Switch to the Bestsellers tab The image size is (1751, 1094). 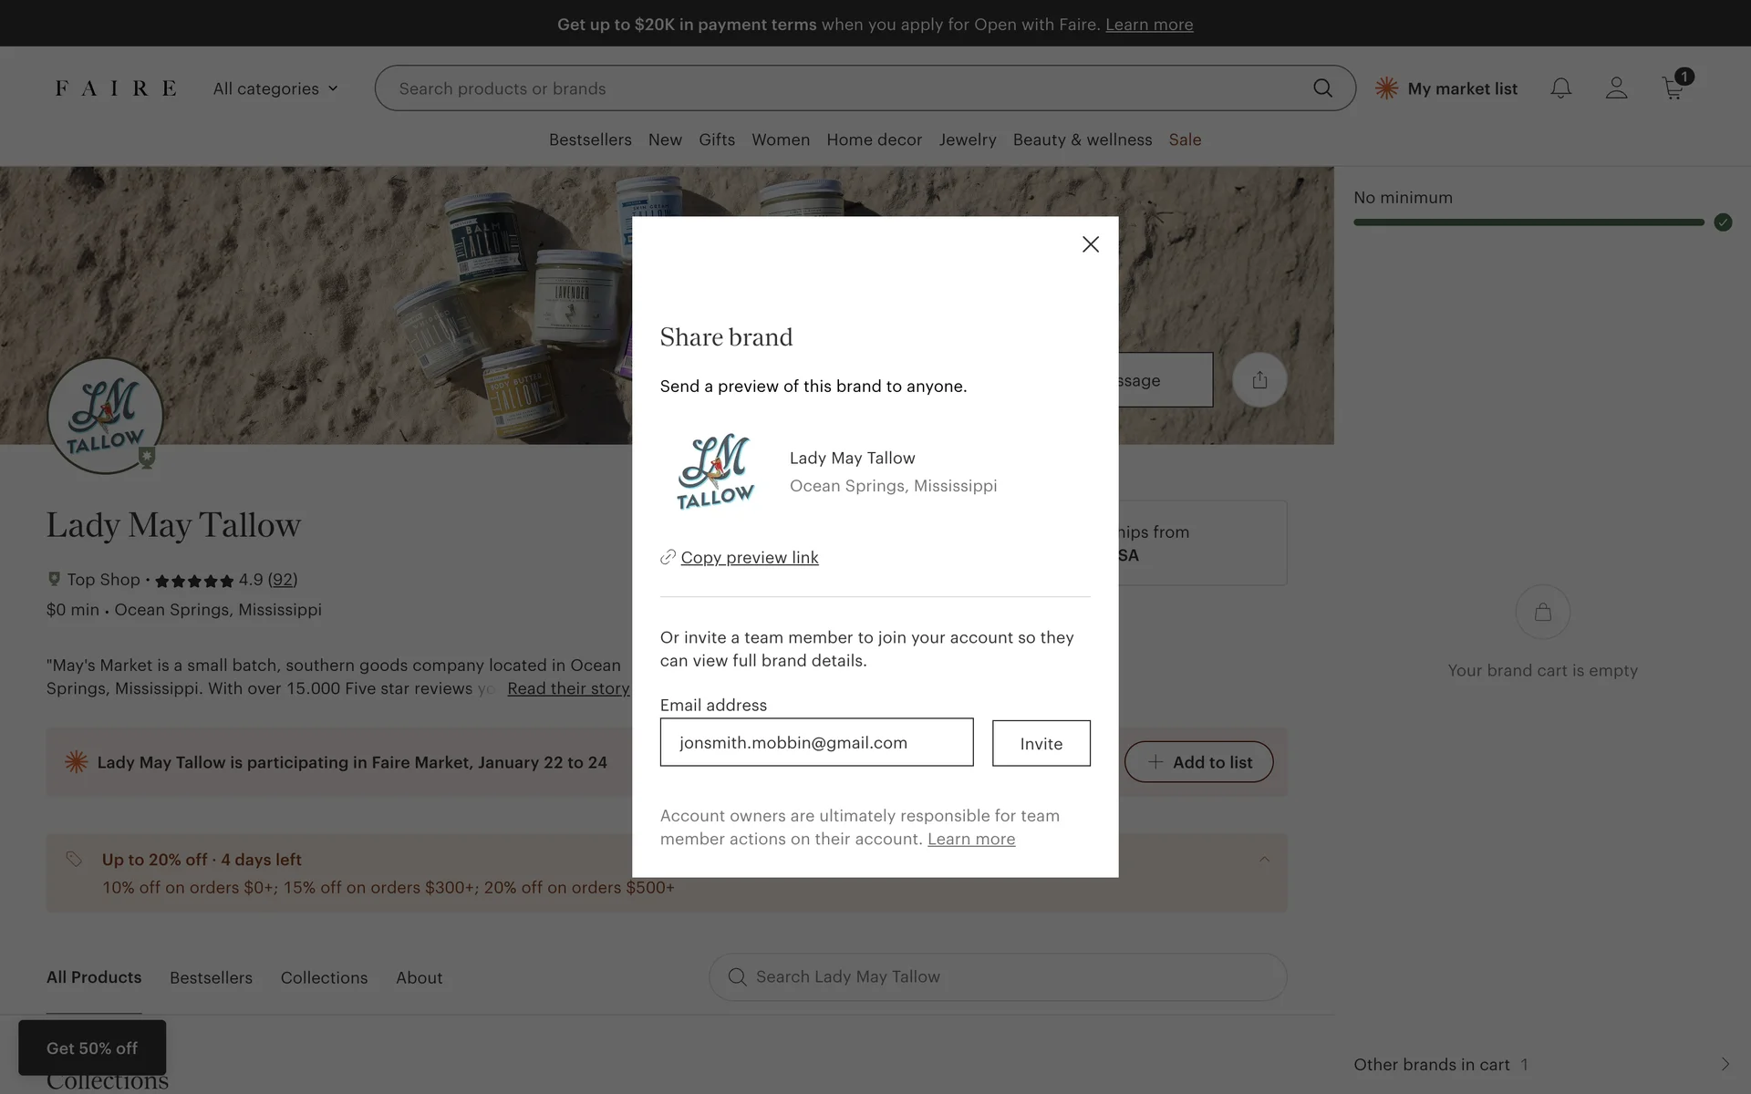coord(211,977)
